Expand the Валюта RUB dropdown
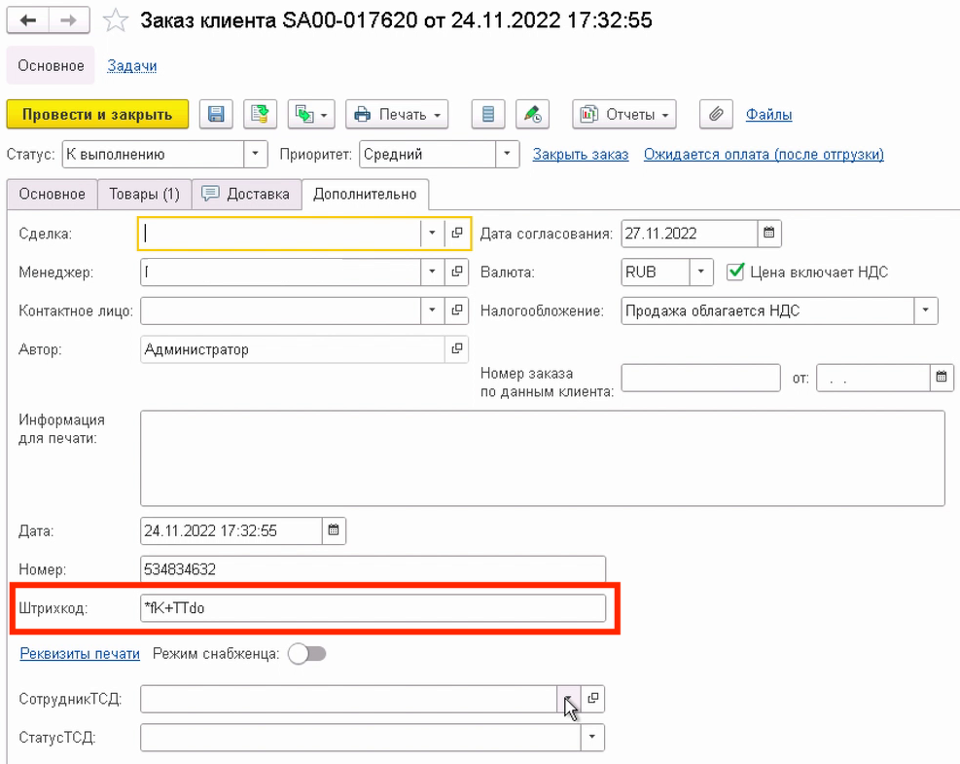 point(701,272)
